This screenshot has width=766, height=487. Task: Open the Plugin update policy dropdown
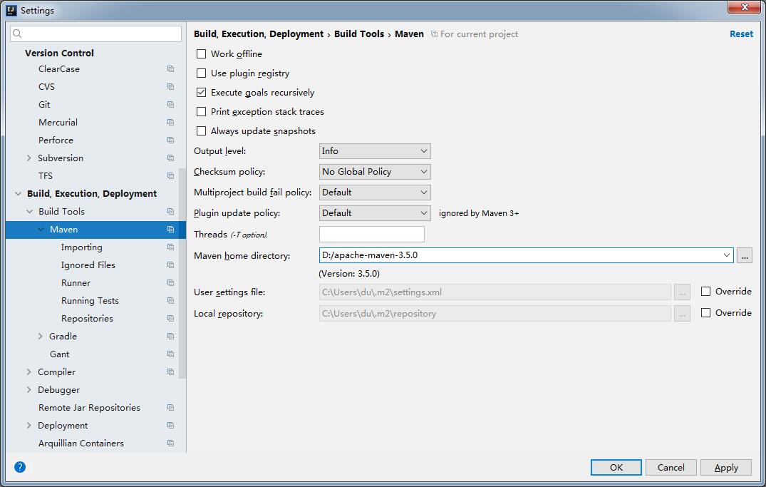[x=374, y=212]
